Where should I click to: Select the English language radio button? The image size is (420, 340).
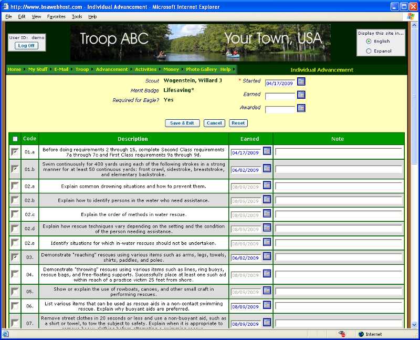(x=369, y=42)
